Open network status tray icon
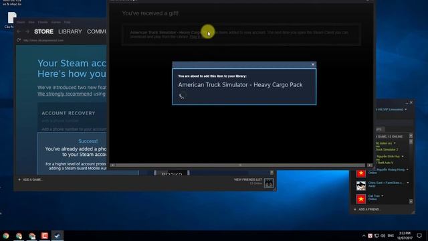The height and width of the screenshot is (241, 428). (377, 236)
